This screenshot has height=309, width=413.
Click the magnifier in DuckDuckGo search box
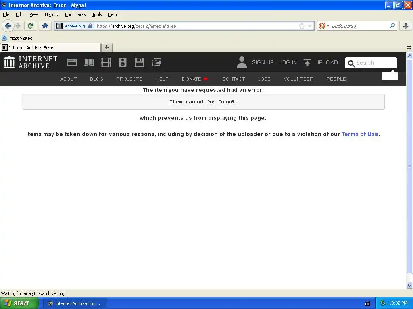click(x=392, y=25)
